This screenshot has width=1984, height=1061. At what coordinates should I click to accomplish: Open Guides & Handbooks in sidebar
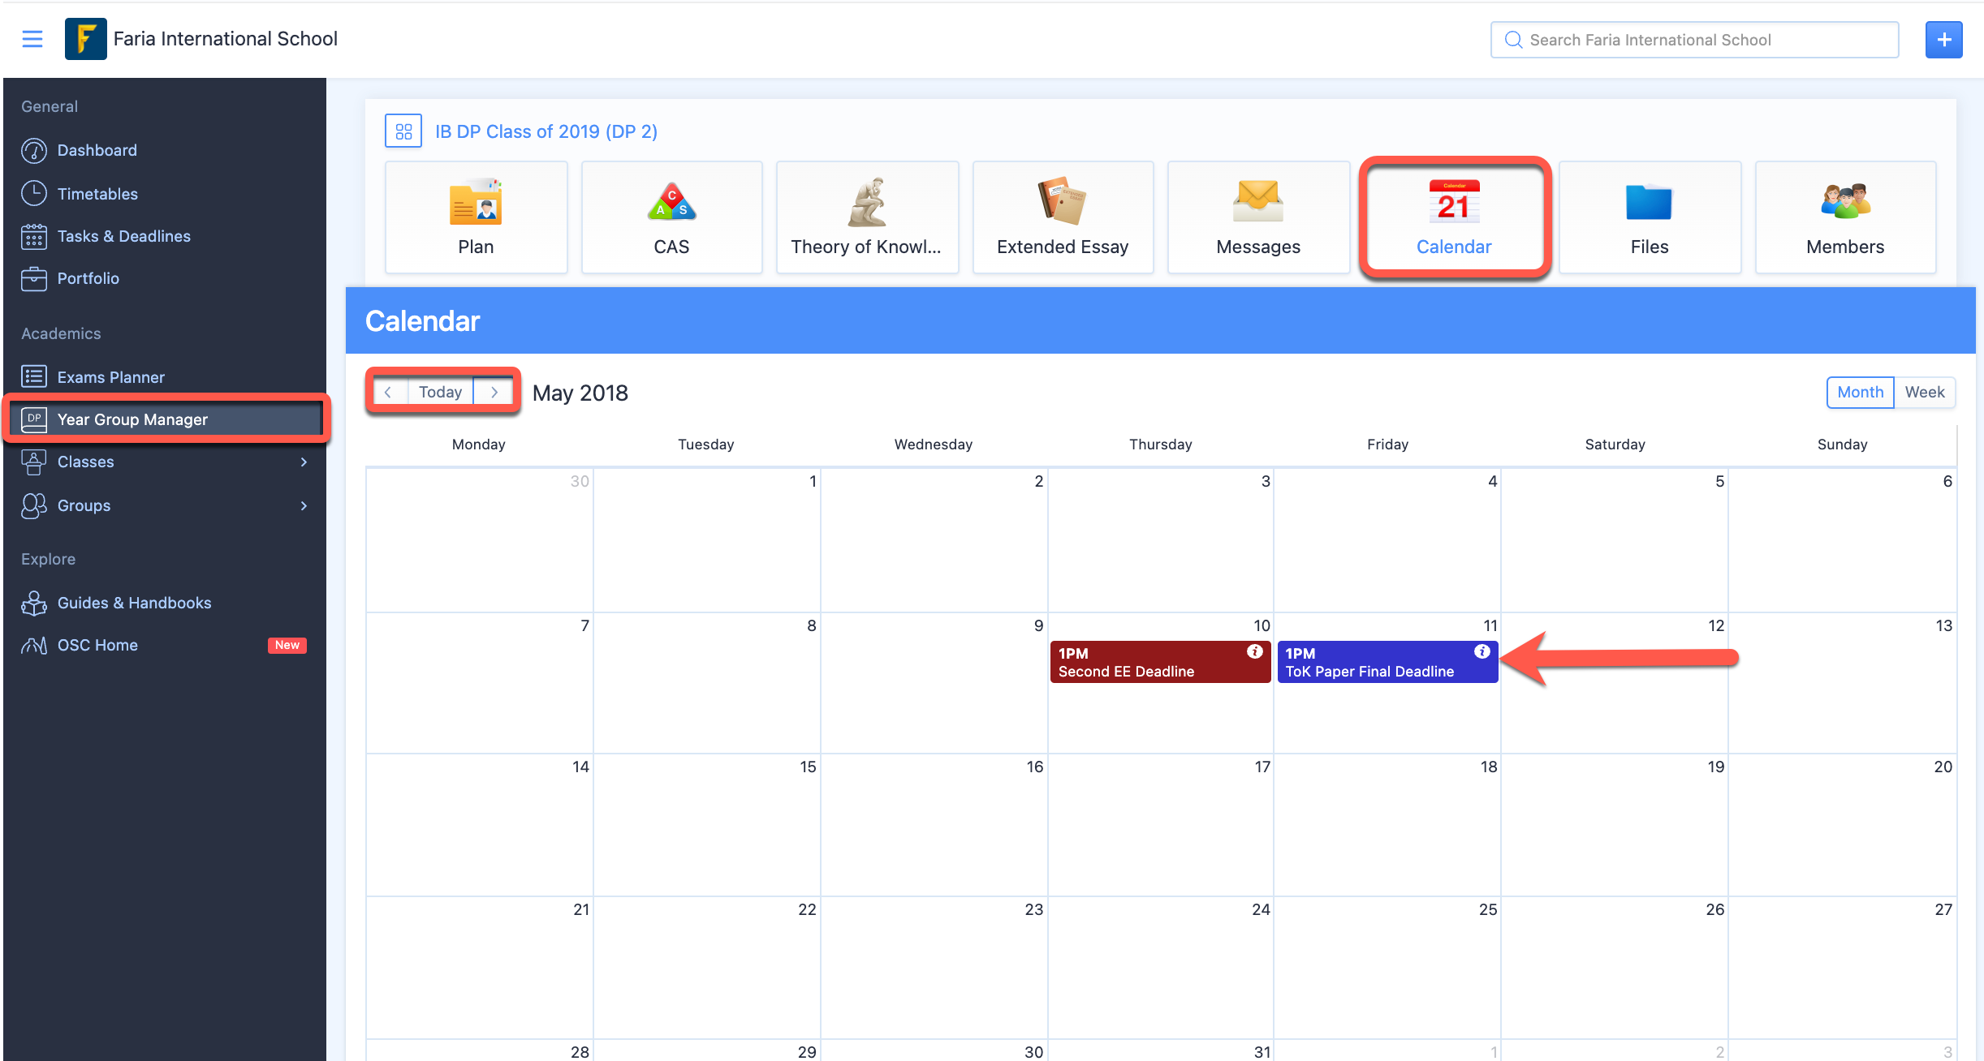pos(164,603)
